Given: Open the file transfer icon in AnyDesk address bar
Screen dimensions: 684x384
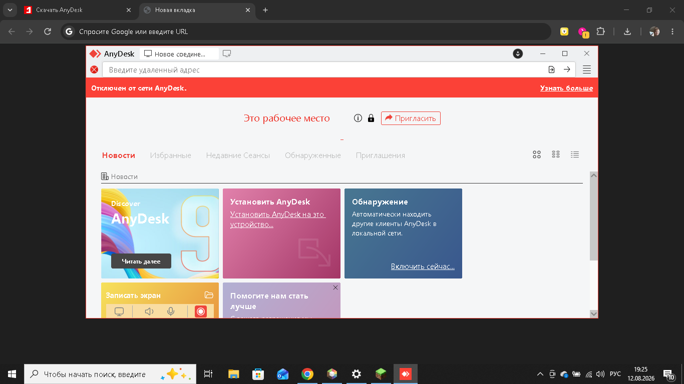Looking at the screenshot, I should [x=551, y=69].
